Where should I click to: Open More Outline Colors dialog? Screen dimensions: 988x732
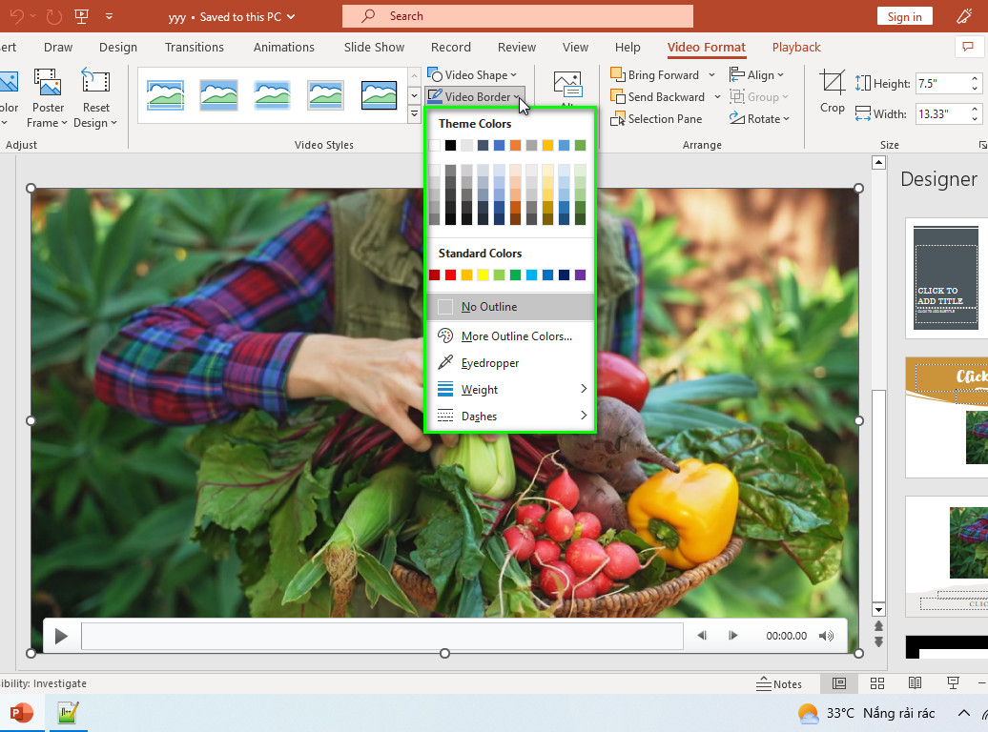(x=516, y=335)
